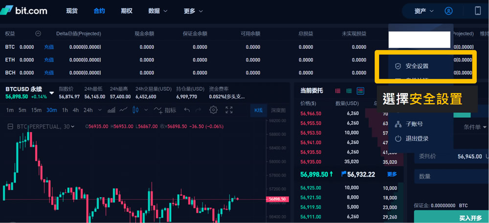489x223 pixels.
Task: Select the candlestick chart type icon
Action: pos(136,110)
